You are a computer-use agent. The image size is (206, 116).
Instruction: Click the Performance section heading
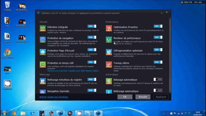point(112,22)
